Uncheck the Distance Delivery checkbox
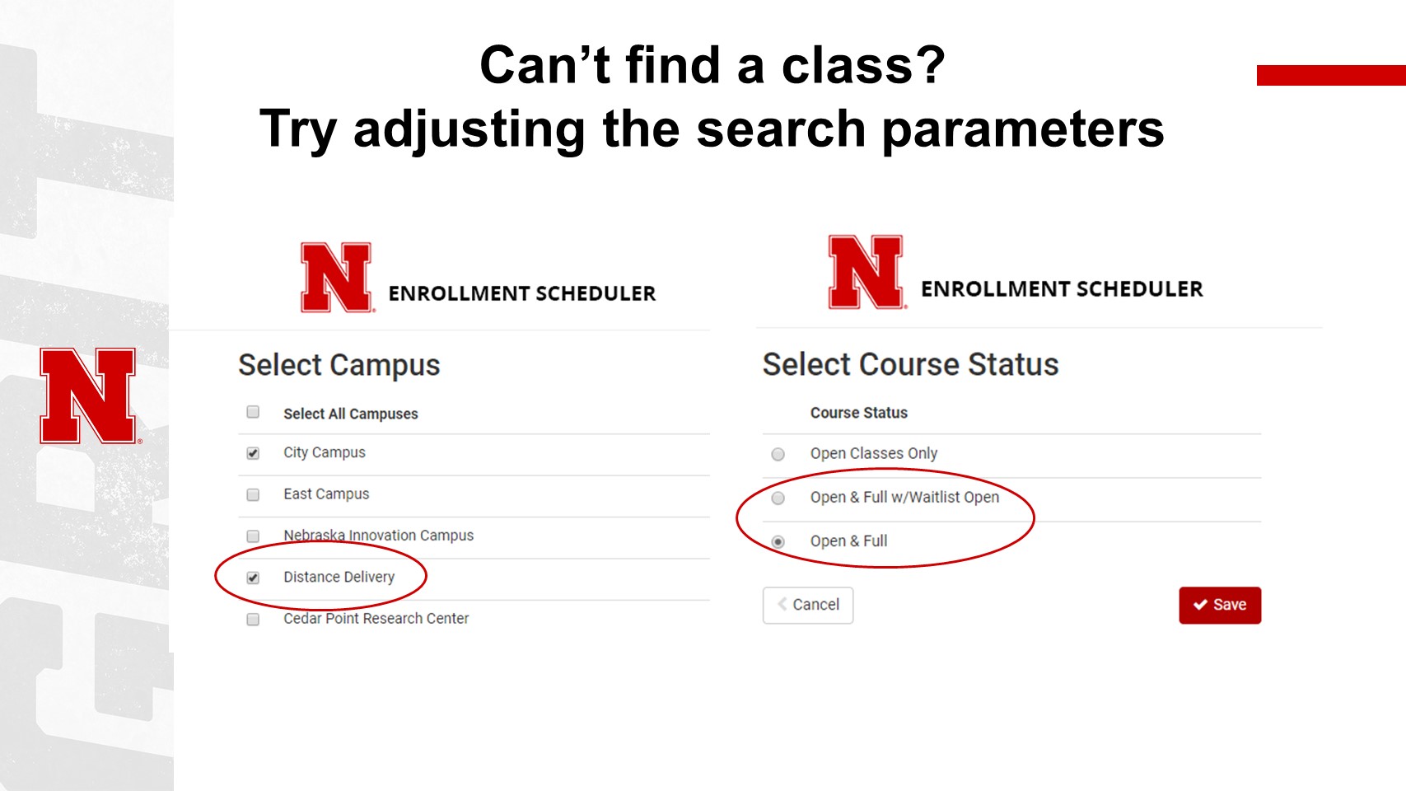This screenshot has height=791, width=1406. 253,578
